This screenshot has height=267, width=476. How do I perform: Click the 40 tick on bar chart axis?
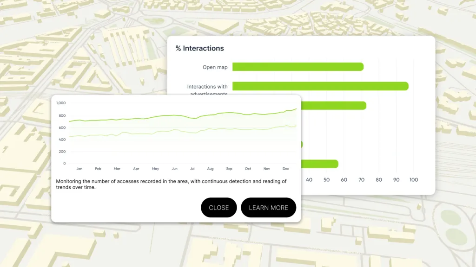click(309, 180)
